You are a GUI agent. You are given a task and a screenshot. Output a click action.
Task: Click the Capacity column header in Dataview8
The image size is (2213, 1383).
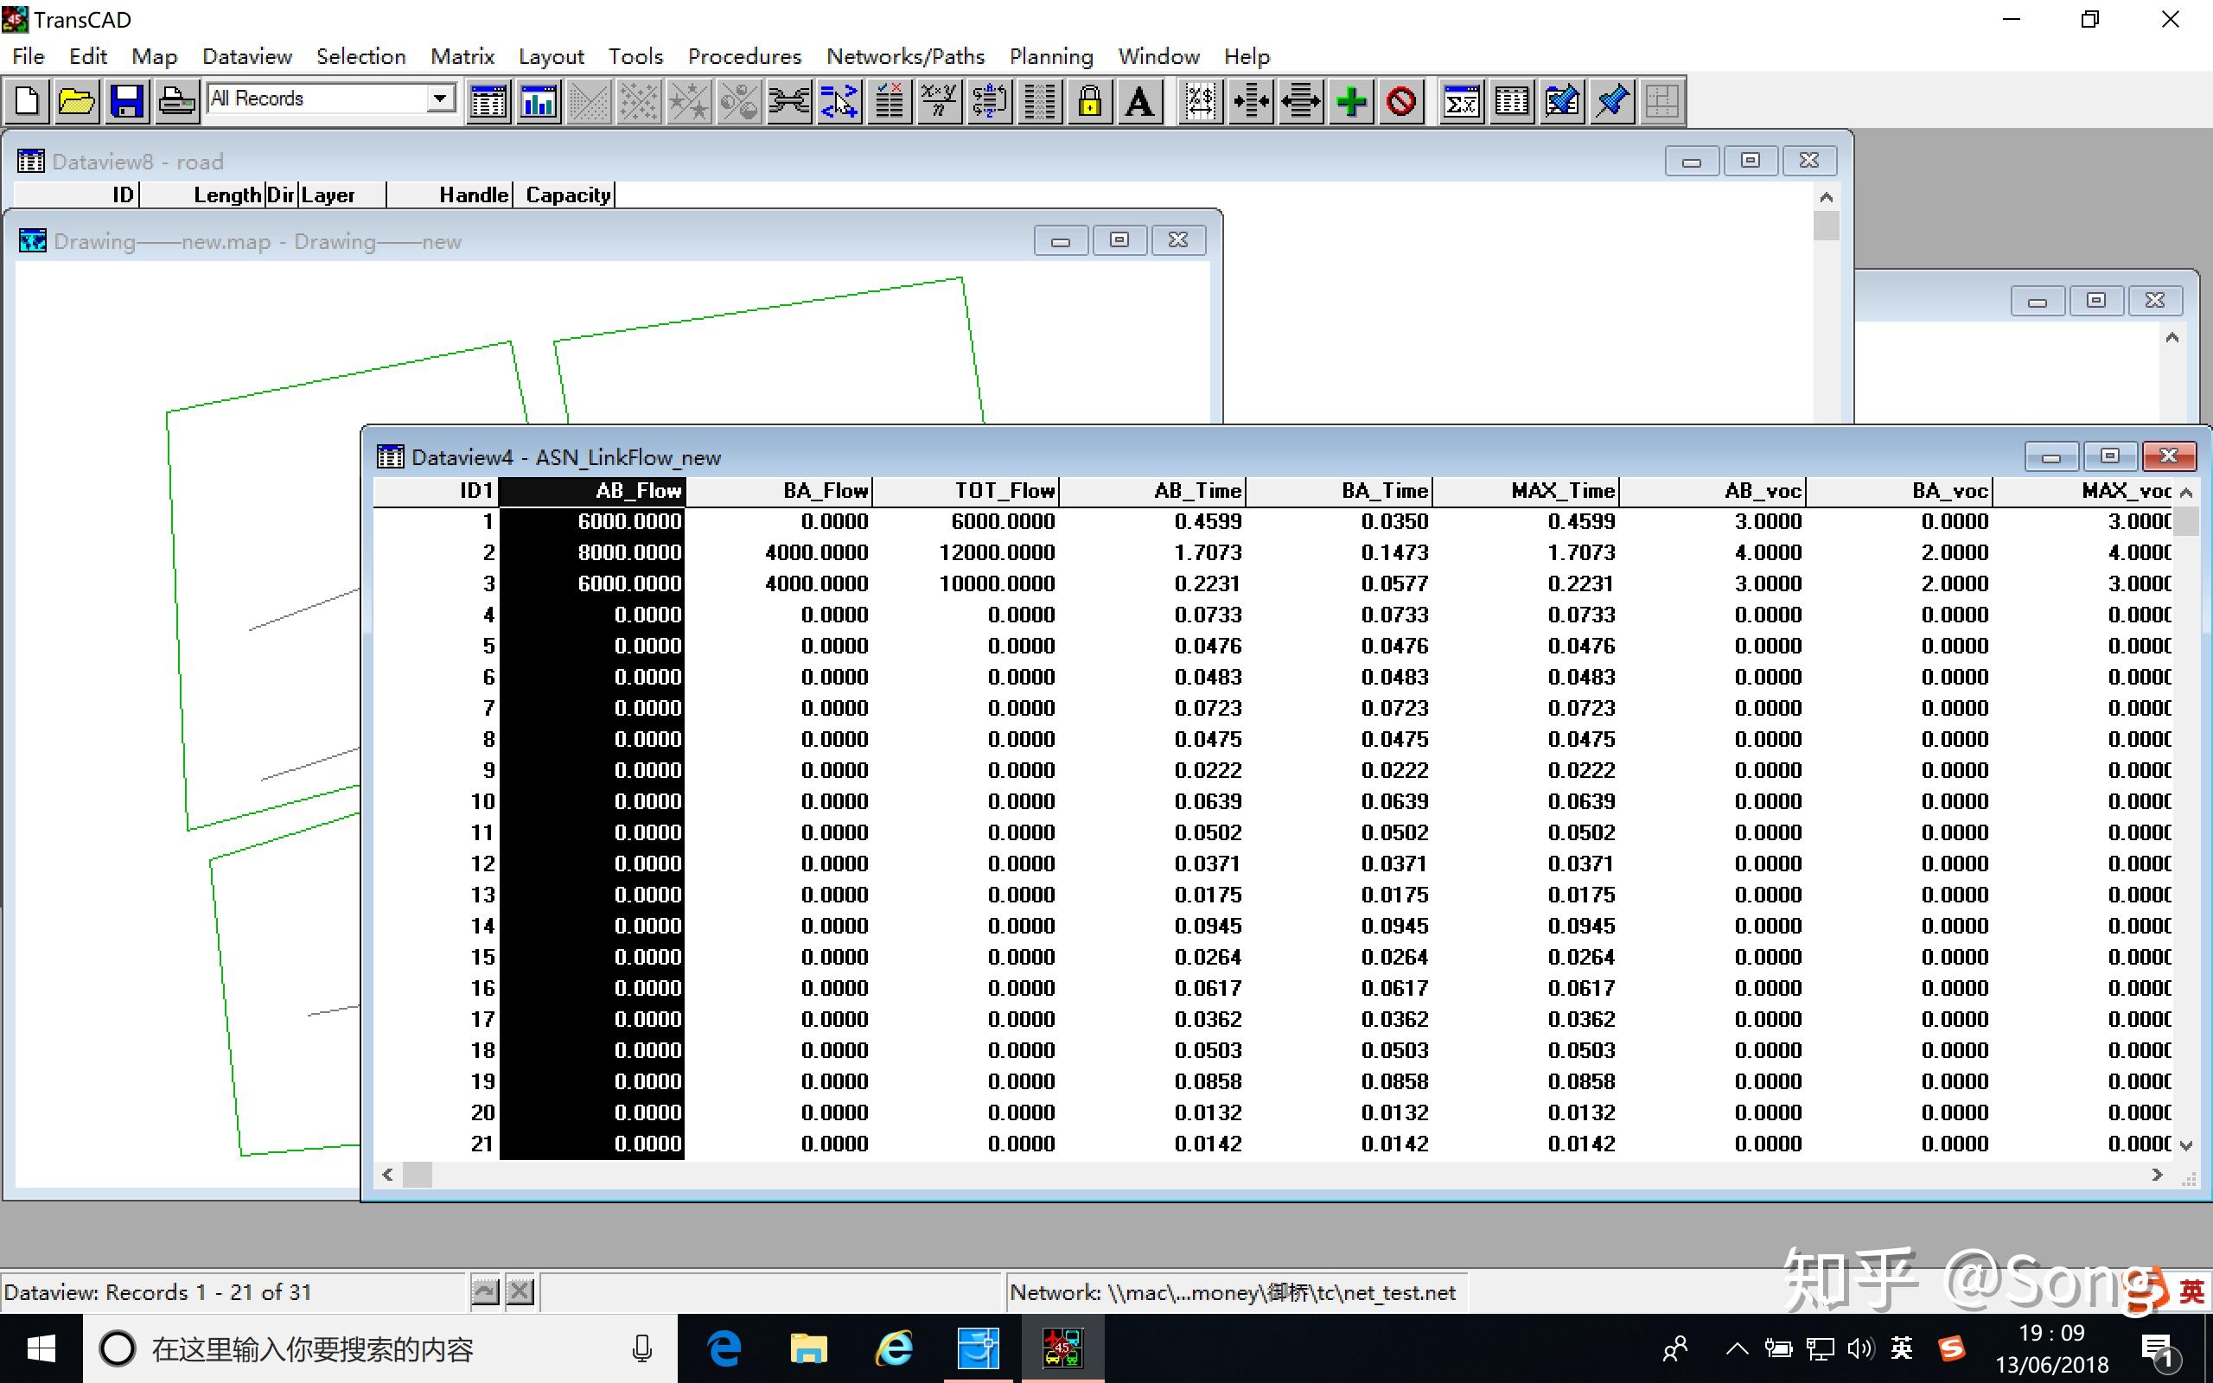click(568, 194)
